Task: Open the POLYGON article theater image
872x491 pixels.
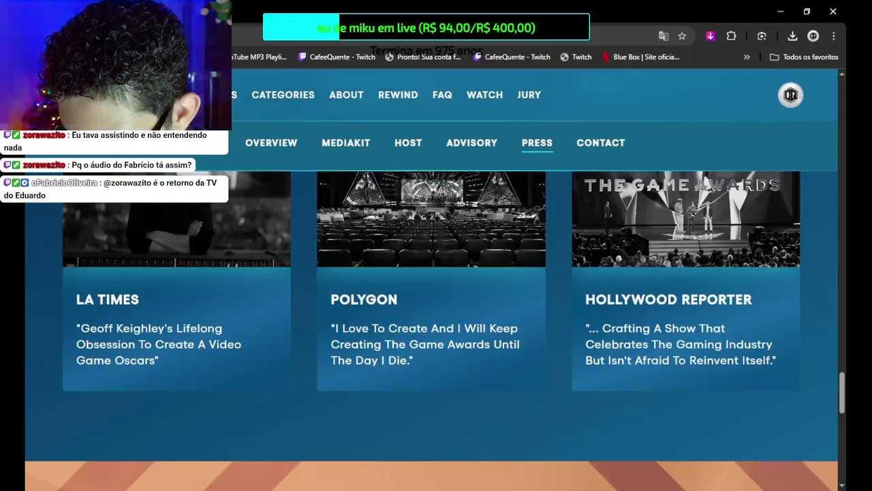Action: (x=431, y=219)
